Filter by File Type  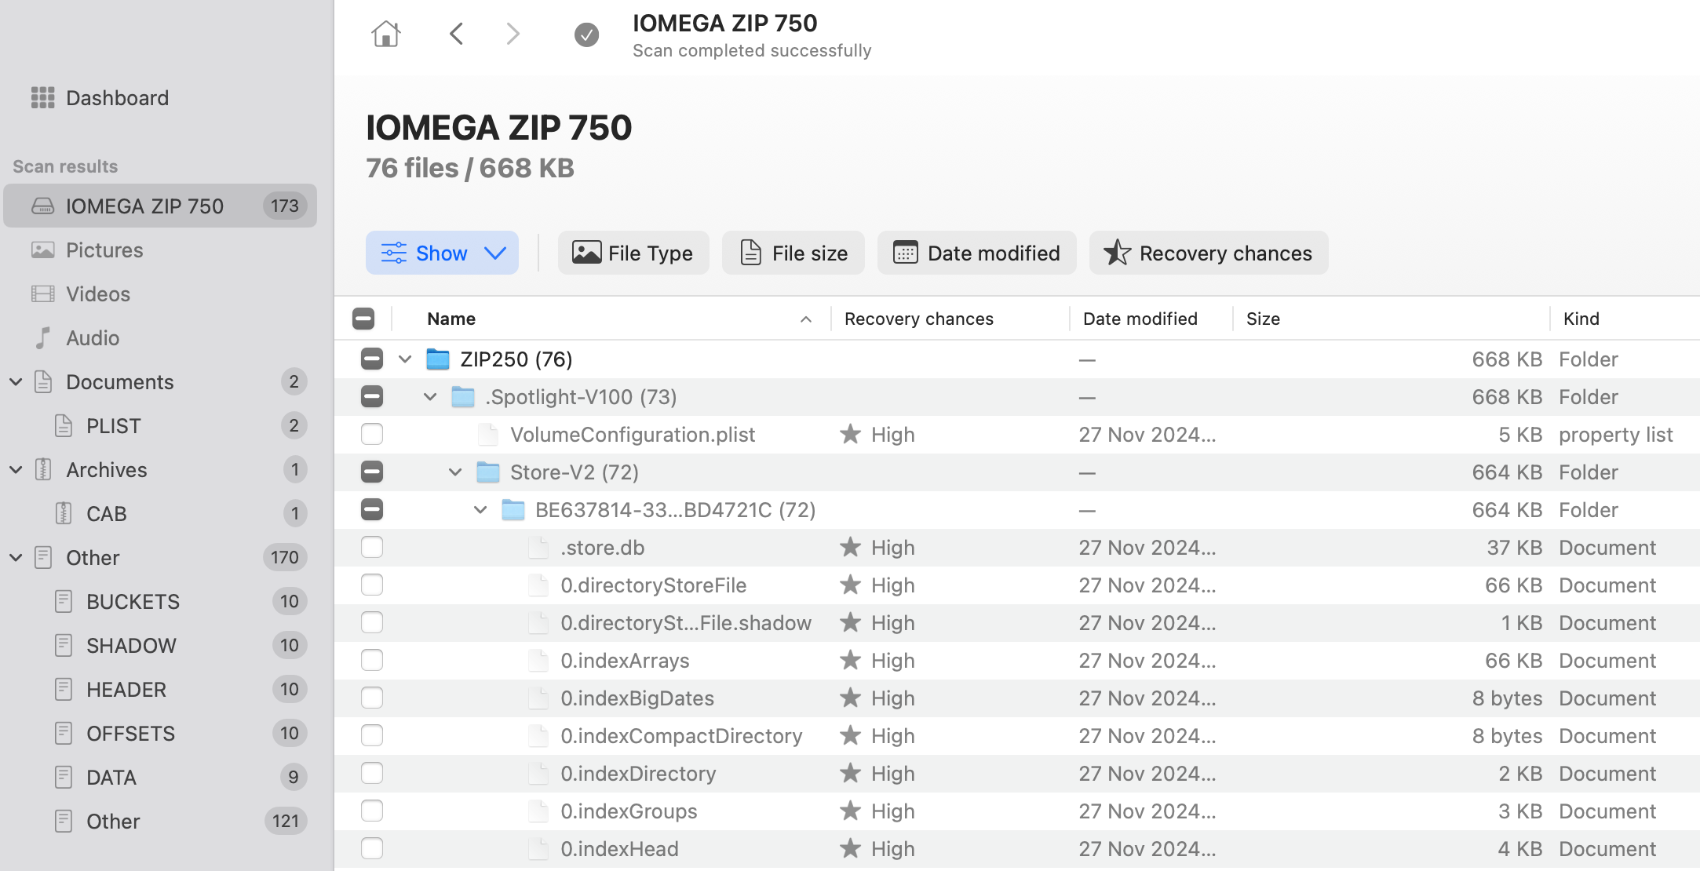633,253
